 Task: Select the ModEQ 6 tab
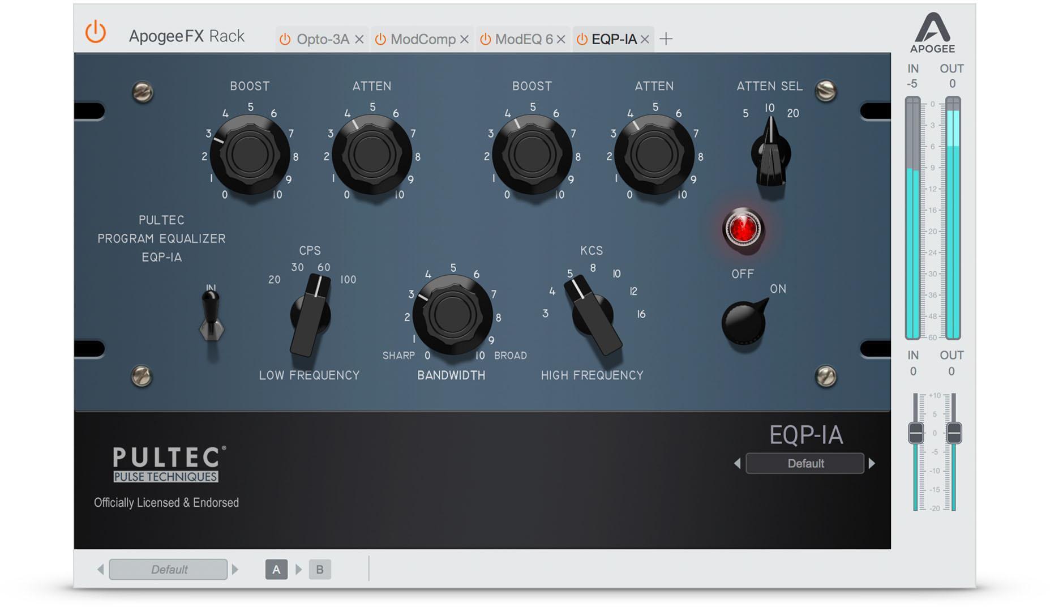(524, 39)
